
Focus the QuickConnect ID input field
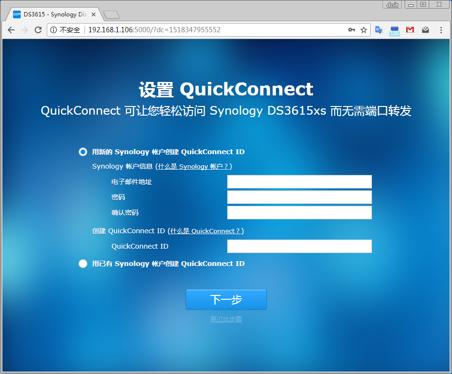pos(299,246)
